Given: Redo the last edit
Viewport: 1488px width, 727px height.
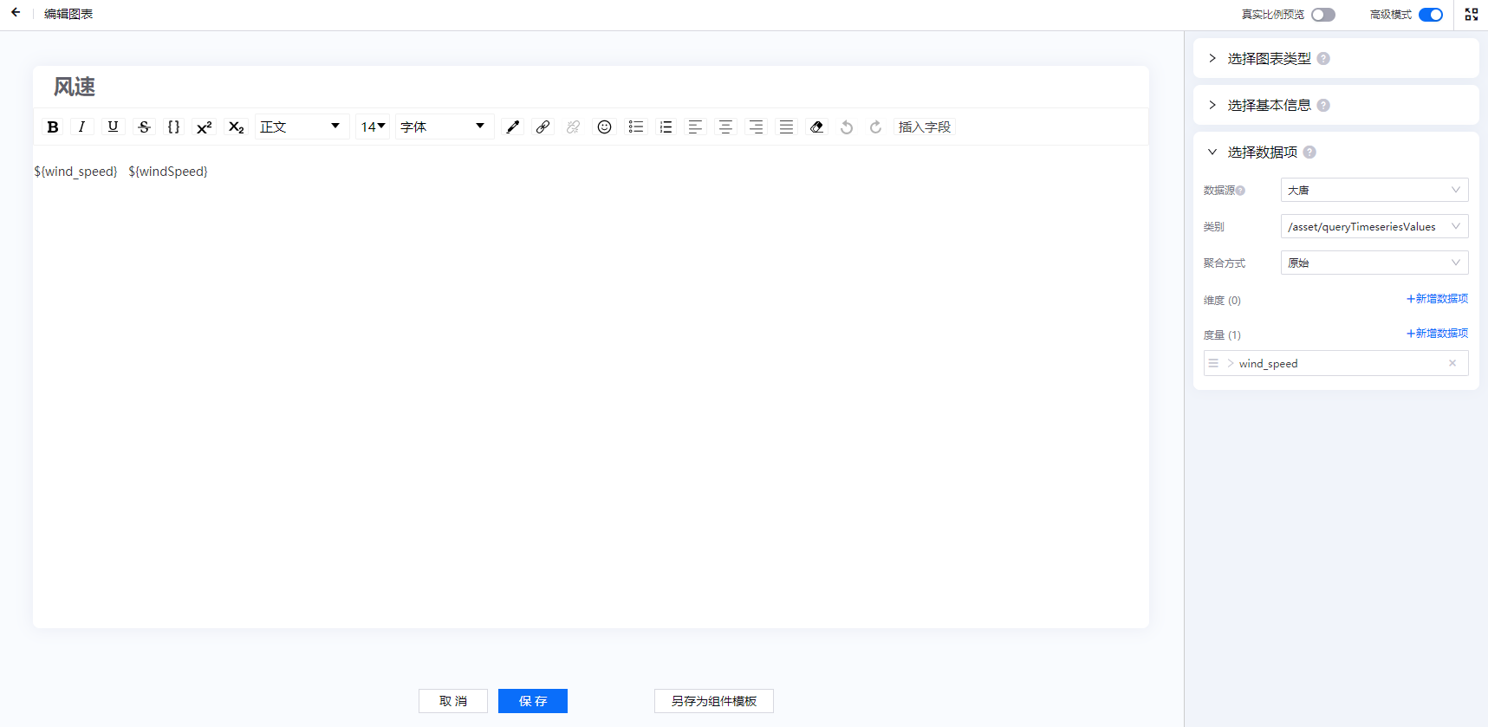Looking at the screenshot, I should 875,127.
